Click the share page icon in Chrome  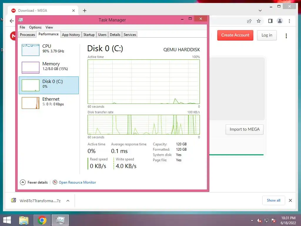click(249, 21)
